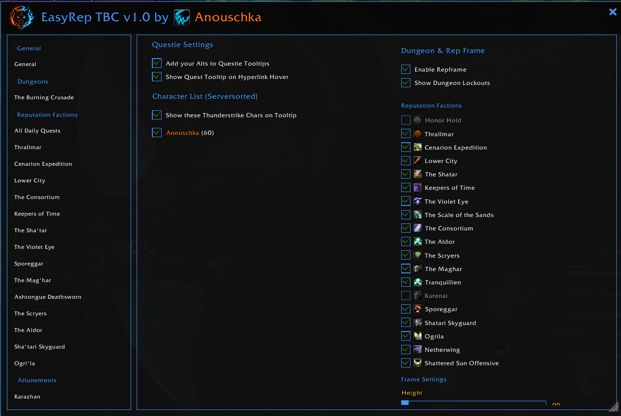Image resolution: width=621 pixels, height=416 pixels.
Task: Select The Aldor in the sidebar
Action: (x=29, y=330)
